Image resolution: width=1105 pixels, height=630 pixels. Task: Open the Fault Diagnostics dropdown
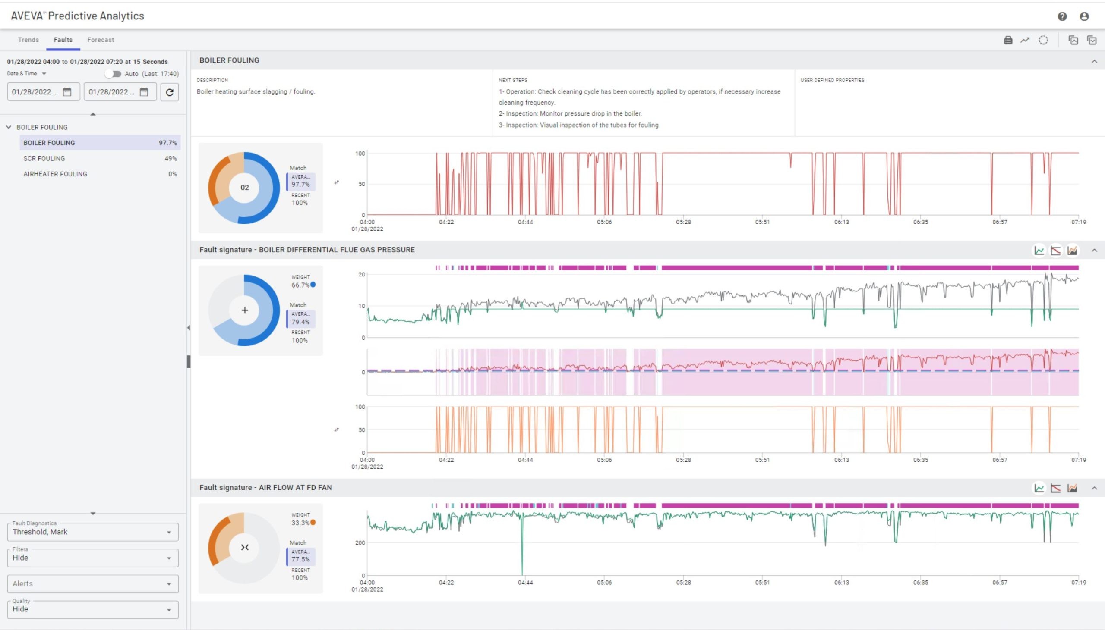pos(93,532)
